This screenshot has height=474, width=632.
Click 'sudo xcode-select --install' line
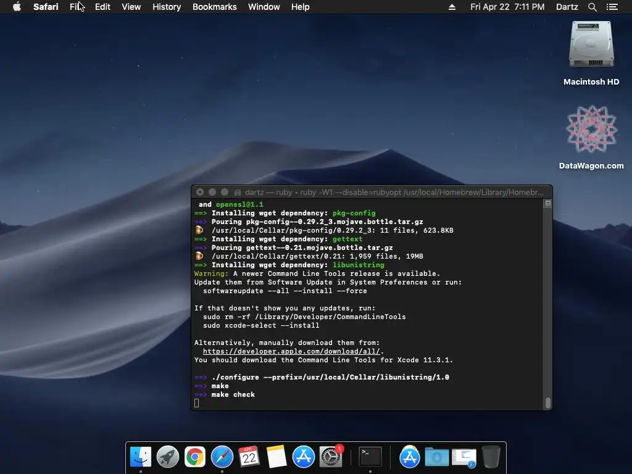[261, 325]
